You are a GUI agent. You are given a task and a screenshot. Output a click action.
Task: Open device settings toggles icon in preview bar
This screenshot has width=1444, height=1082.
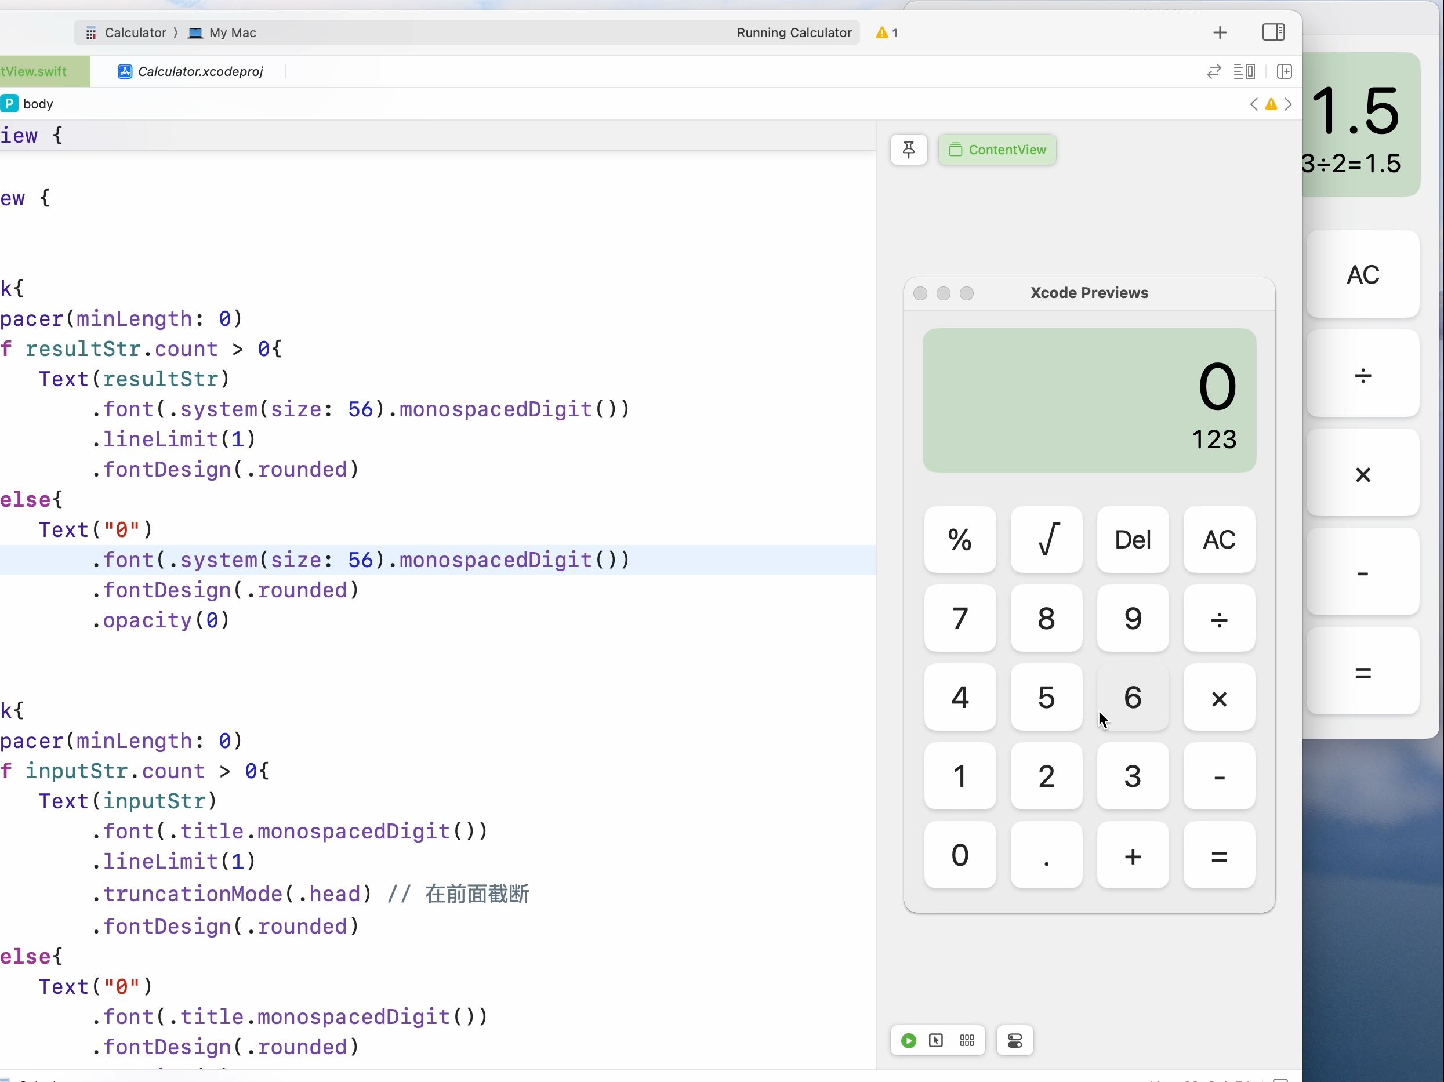pos(1014,1041)
